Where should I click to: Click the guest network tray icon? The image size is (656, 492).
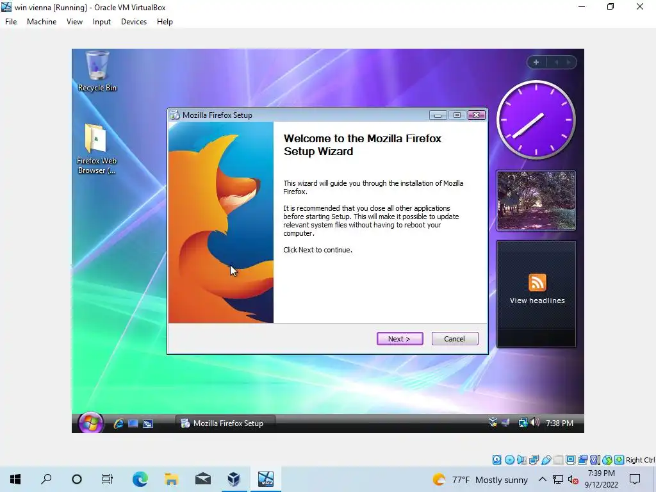523,423
